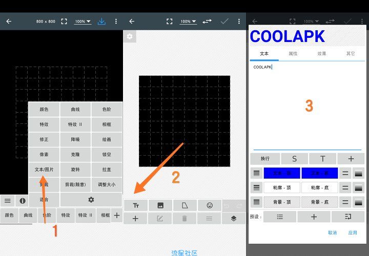Image resolution: width=369 pixels, height=256 pixels.
Task: Switch to the 属性 tab
Action: [x=293, y=54]
